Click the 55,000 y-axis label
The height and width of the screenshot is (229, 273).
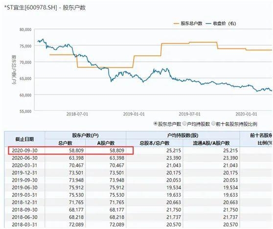click(x=25, y=111)
